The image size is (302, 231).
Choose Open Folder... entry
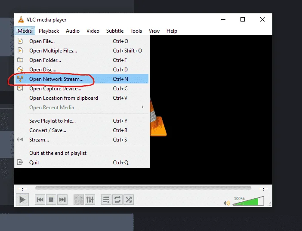click(x=82, y=60)
